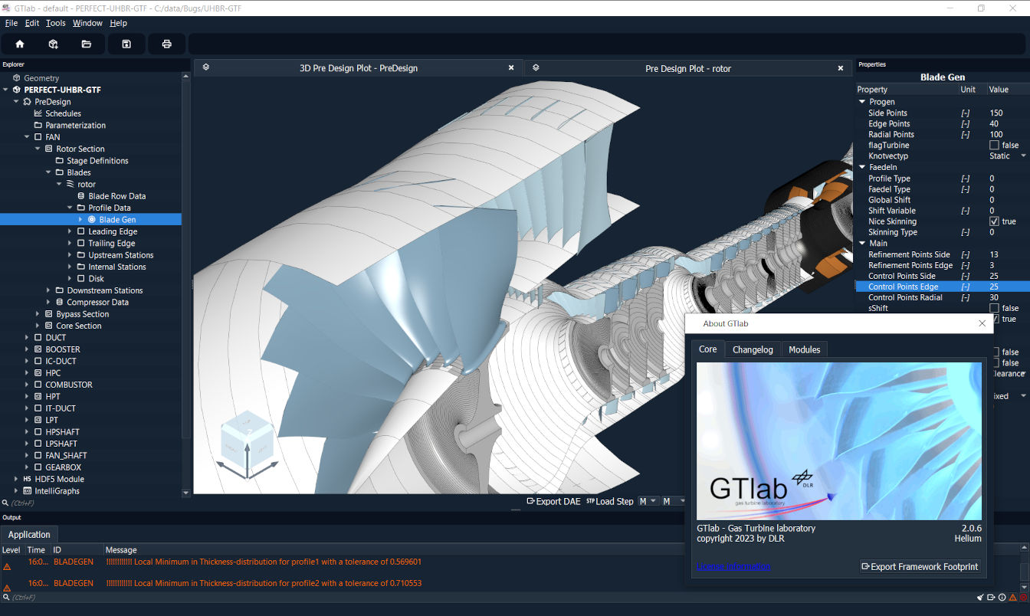This screenshot has height=616, width=1030.
Task: Select the Application output tab
Action: coord(29,535)
